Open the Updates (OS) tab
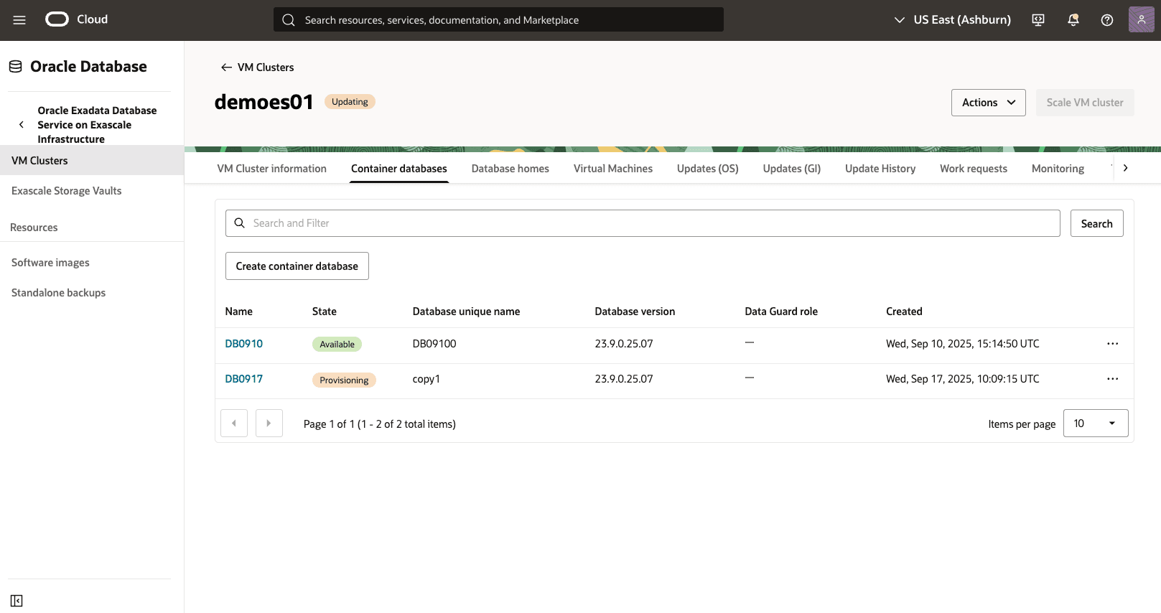The height and width of the screenshot is (613, 1161). click(708, 169)
